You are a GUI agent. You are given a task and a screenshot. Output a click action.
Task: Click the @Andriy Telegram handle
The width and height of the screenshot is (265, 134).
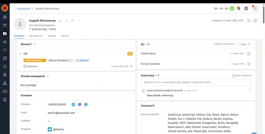tap(59, 129)
